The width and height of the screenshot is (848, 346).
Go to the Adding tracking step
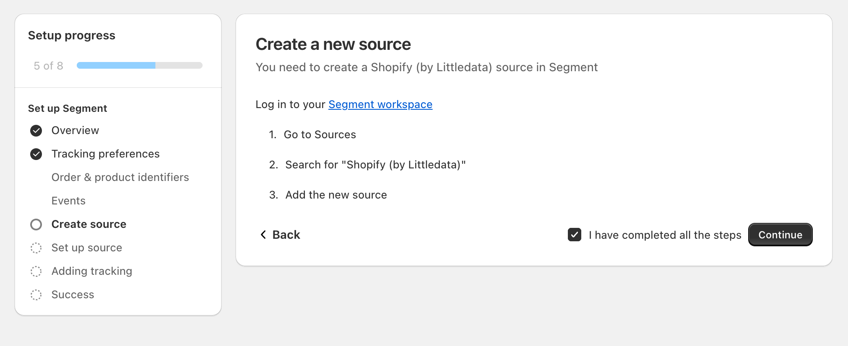(x=91, y=271)
